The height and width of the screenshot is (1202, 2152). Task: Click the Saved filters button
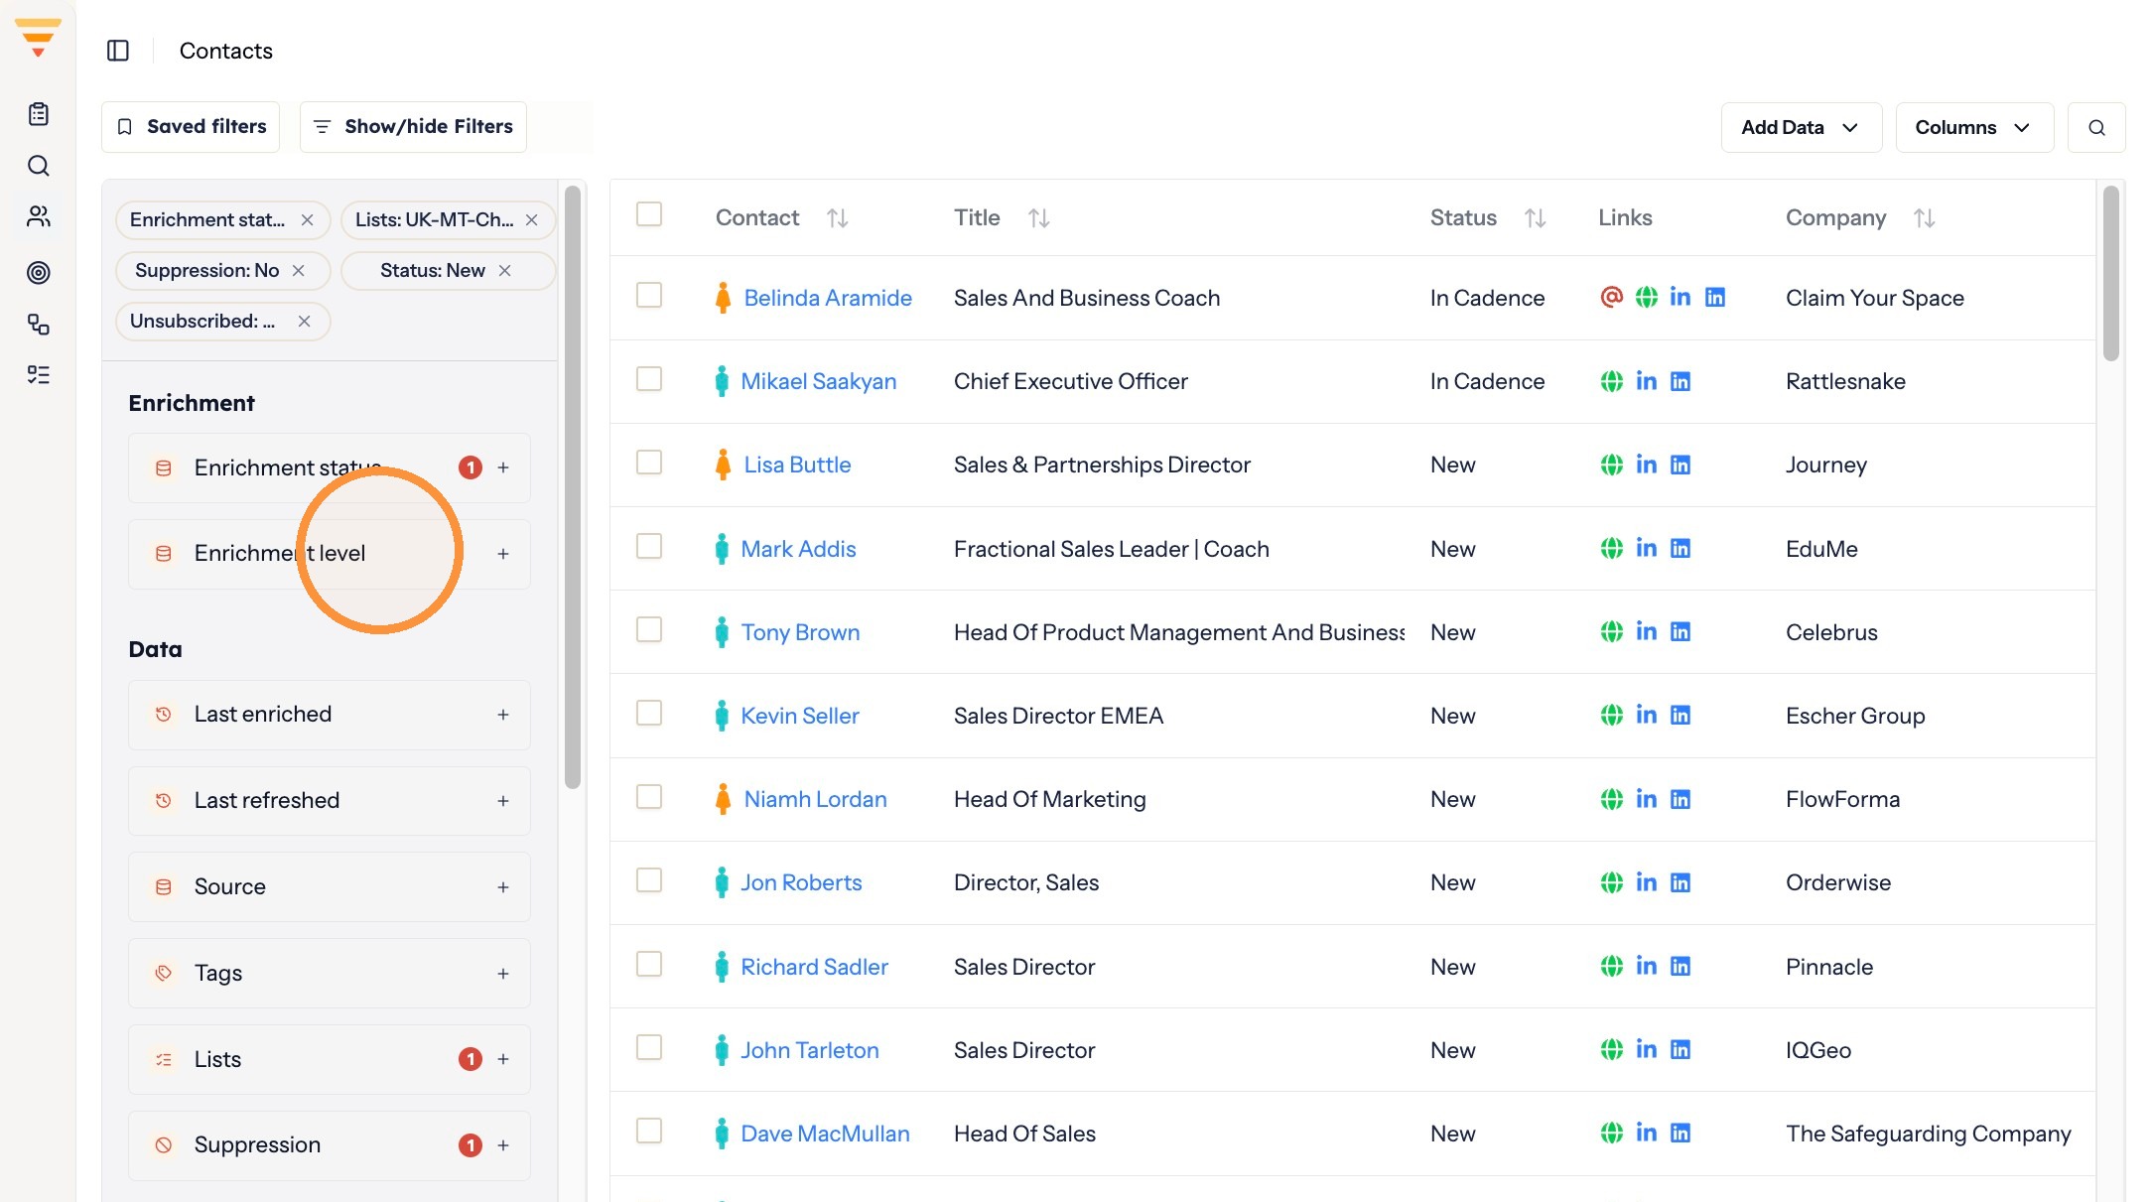(191, 127)
